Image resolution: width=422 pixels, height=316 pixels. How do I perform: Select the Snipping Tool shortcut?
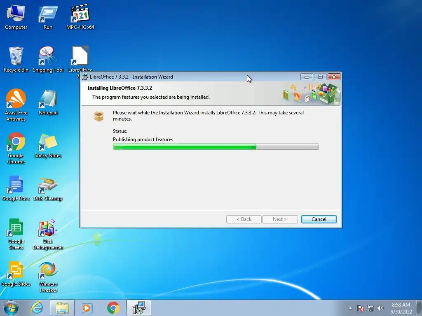point(48,60)
